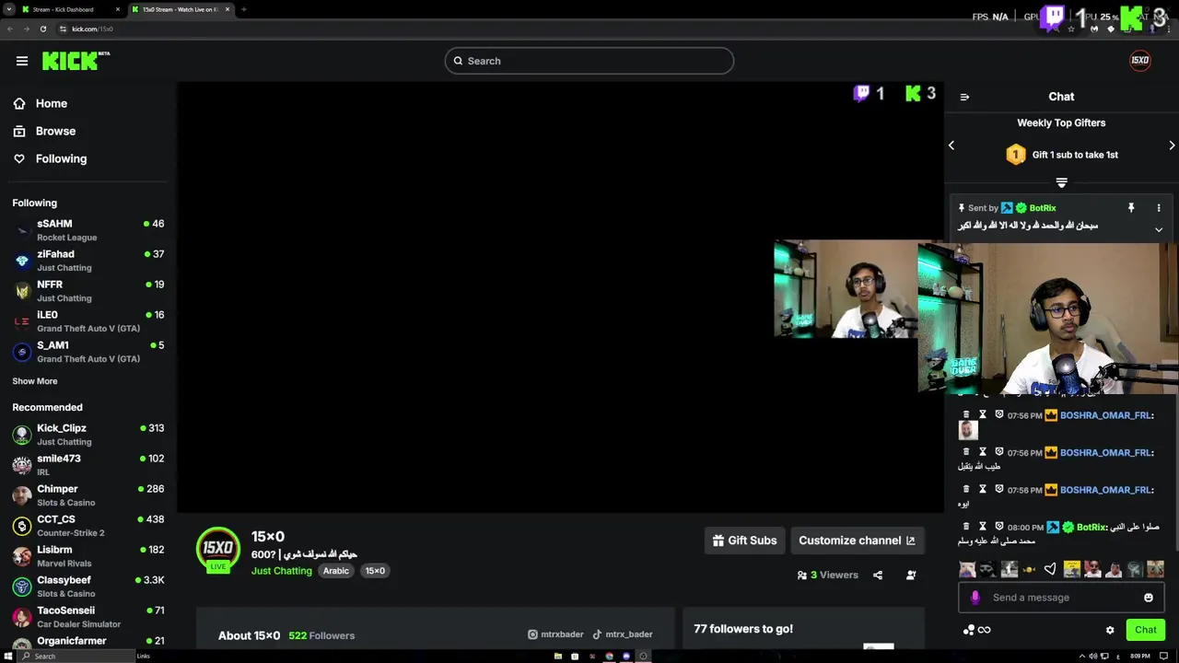Collapse the chat panel
This screenshot has height=663, width=1179.
(x=964, y=97)
